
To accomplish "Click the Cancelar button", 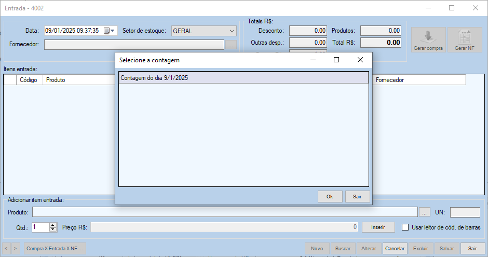I will tap(395, 249).
